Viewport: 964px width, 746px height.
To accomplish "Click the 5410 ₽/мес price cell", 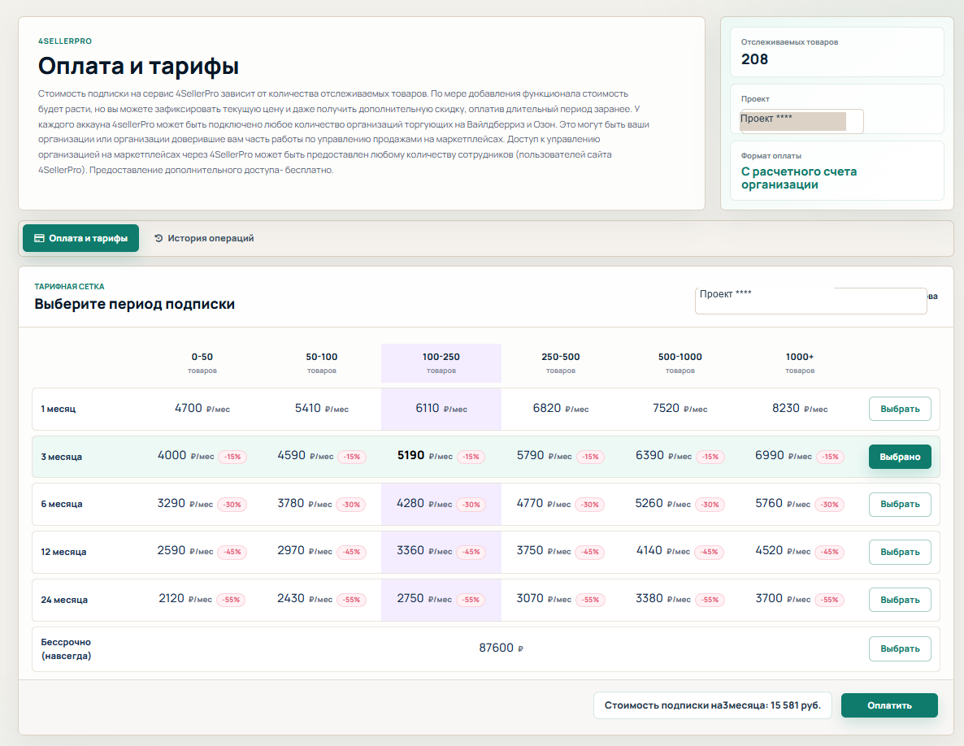I will tap(322, 409).
